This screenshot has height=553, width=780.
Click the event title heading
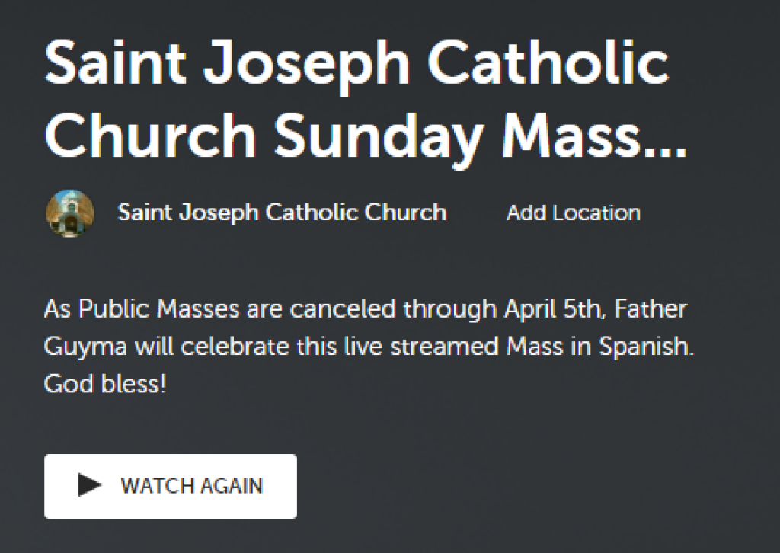[x=366, y=101]
